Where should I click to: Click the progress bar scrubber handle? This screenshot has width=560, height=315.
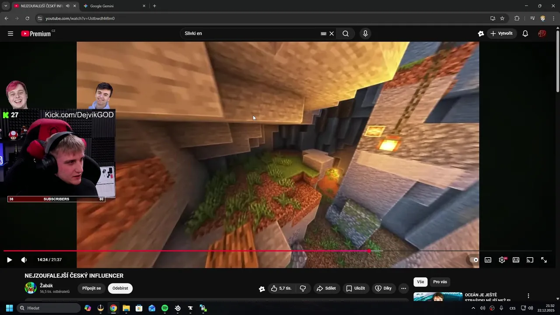click(369, 251)
